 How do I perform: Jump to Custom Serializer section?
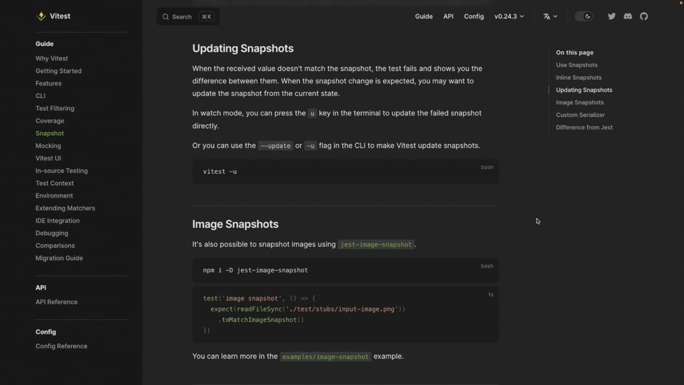point(580,115)
